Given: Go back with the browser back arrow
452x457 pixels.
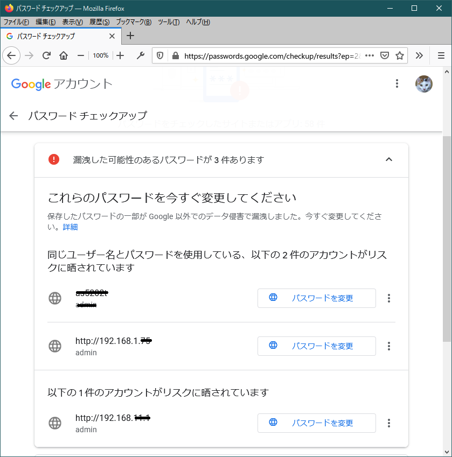Looking at the screenshot, I should coord(11,55).
